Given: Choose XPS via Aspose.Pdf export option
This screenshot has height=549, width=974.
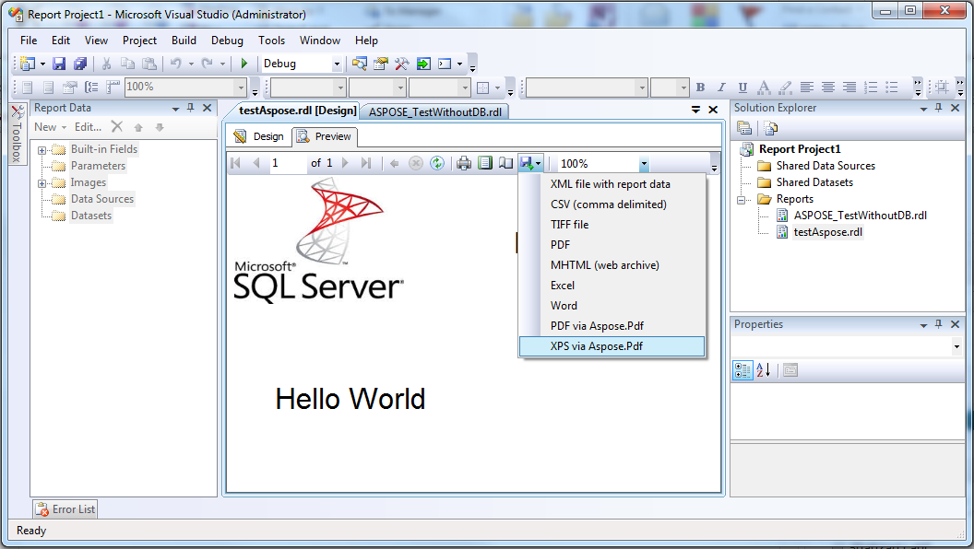Looking at the screenshot, I should point(612,346).
